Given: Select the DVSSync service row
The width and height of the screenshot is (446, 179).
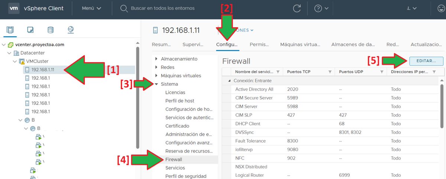Looking at the screenshot, I should (x=330, y=132).
